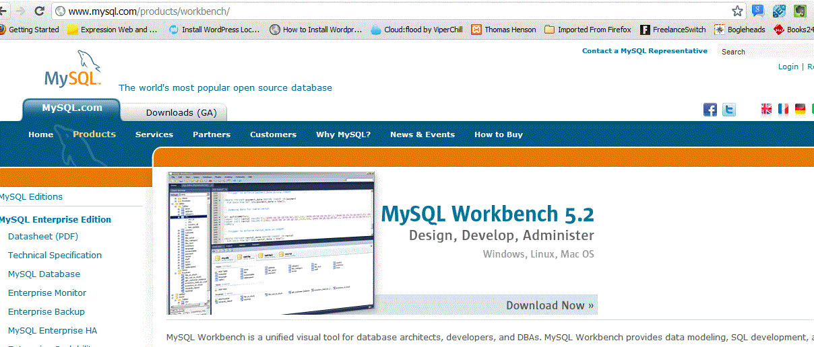Open MySQL Editions sidebar link

coord(31,196)
